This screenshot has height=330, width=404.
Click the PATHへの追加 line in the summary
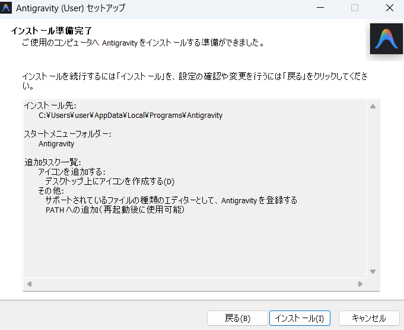click(x=115, y=210)
